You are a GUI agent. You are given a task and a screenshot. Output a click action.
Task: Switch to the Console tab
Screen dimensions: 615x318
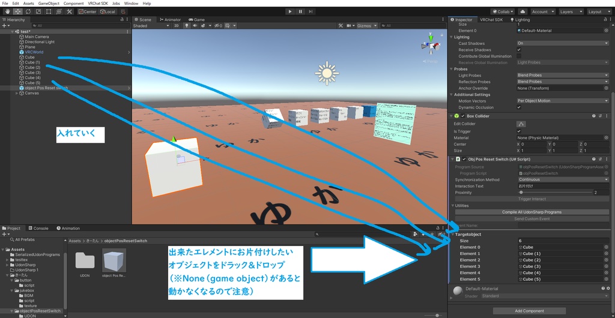click(38, 228)
